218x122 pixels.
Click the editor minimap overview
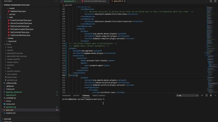click(x=212, y=49)
